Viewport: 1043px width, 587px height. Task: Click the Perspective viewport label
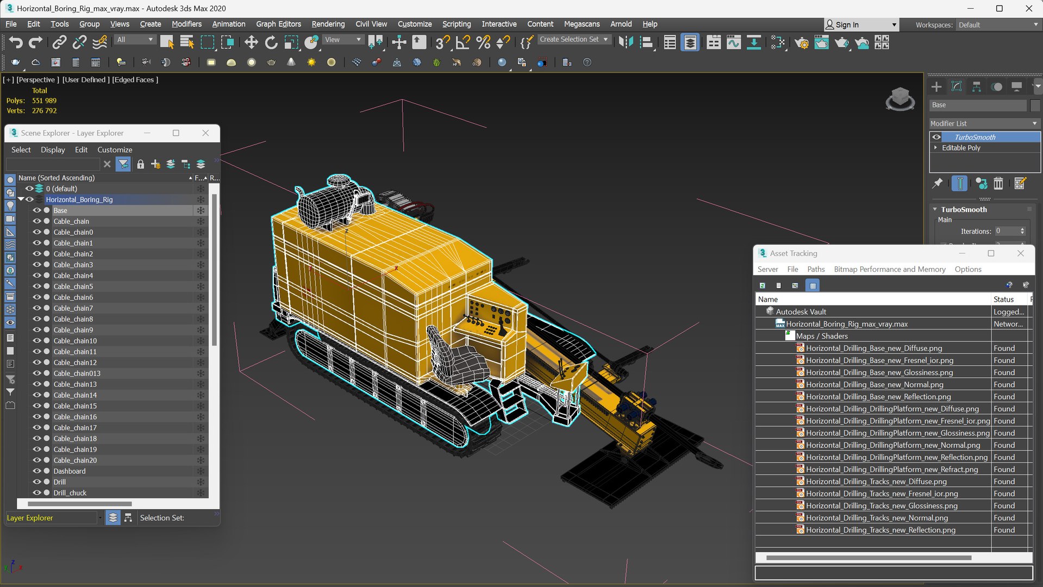[38, 79]
